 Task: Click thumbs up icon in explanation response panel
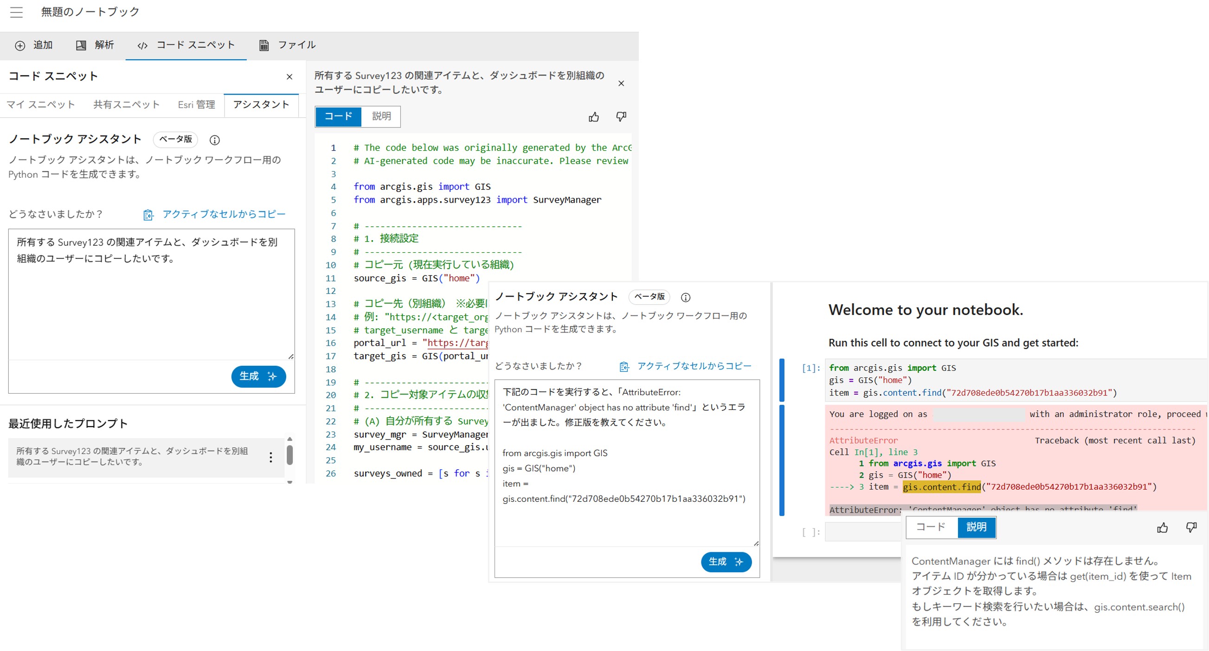tap(1162, 528)
